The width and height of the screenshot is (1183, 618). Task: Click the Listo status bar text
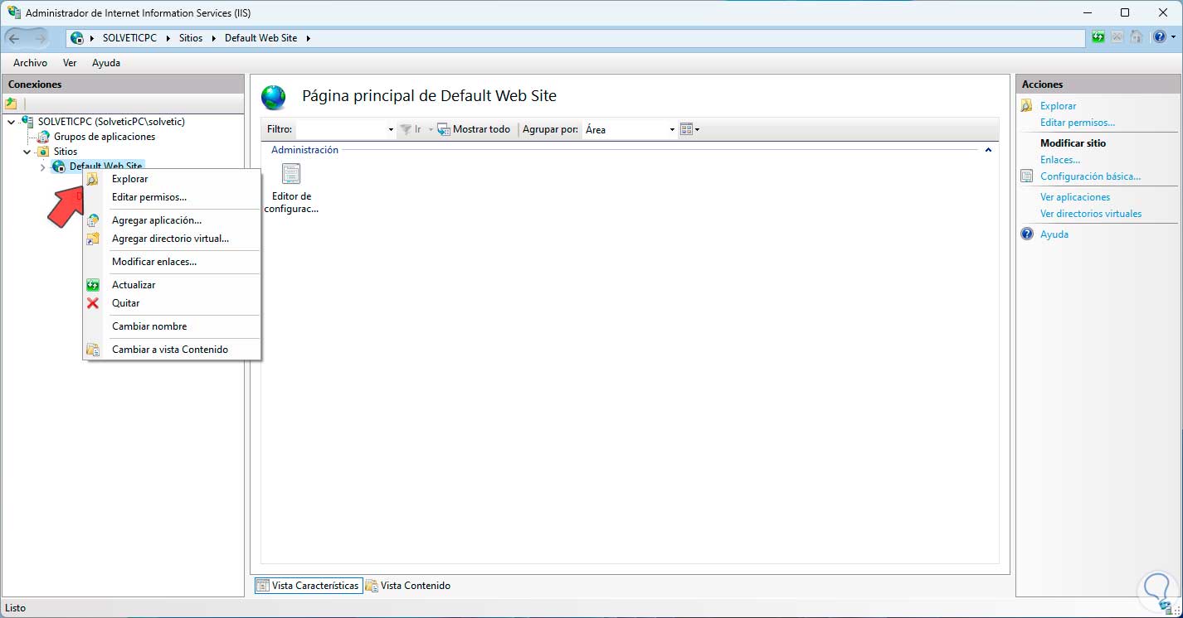coord(15,608)
